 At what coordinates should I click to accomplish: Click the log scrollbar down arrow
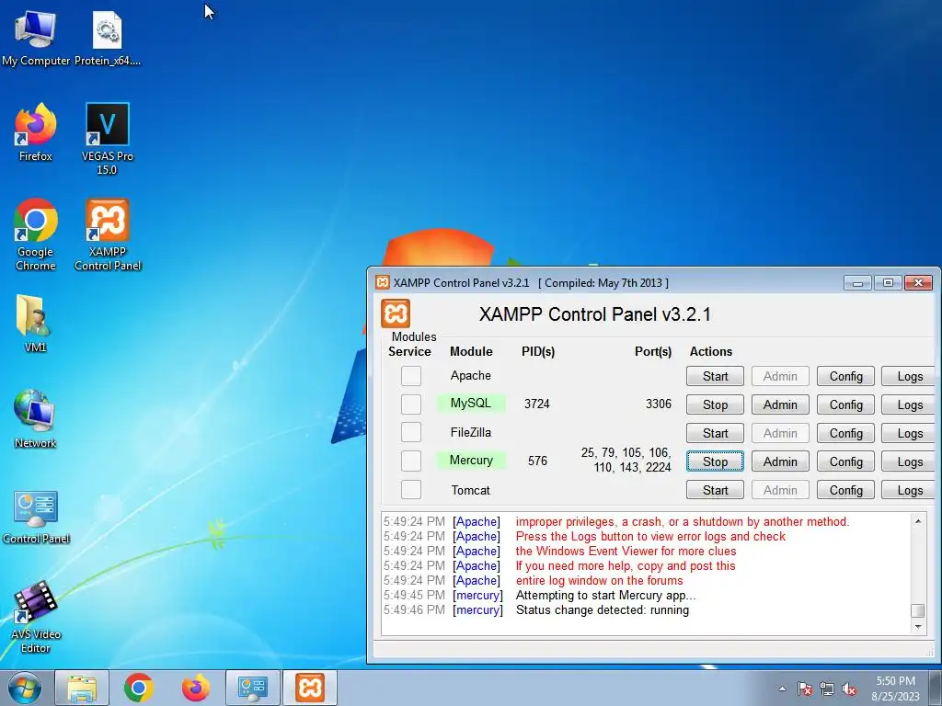918,626
